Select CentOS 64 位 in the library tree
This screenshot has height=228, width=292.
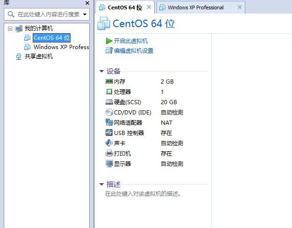51,38
